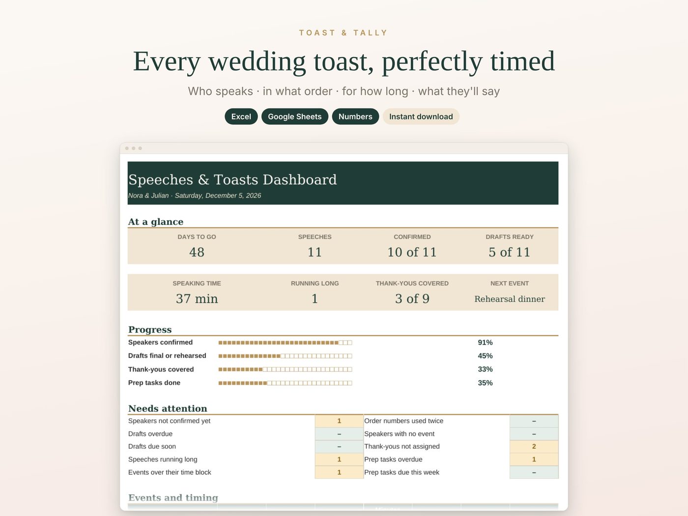The width and height of the screenshot is (688, 516).
Task: Click the "Drafts overdue" count cell
Action: pos(339,434)
